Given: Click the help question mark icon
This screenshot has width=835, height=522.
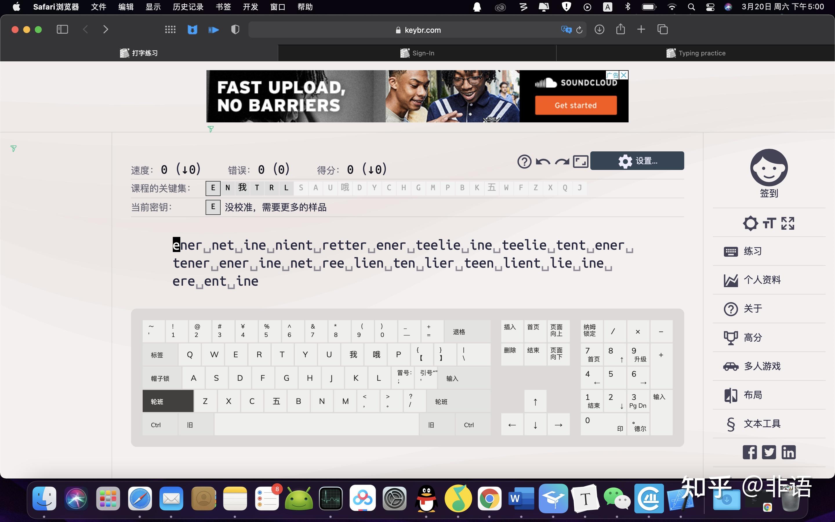Looking at the screenshot, I should [524, 161].
